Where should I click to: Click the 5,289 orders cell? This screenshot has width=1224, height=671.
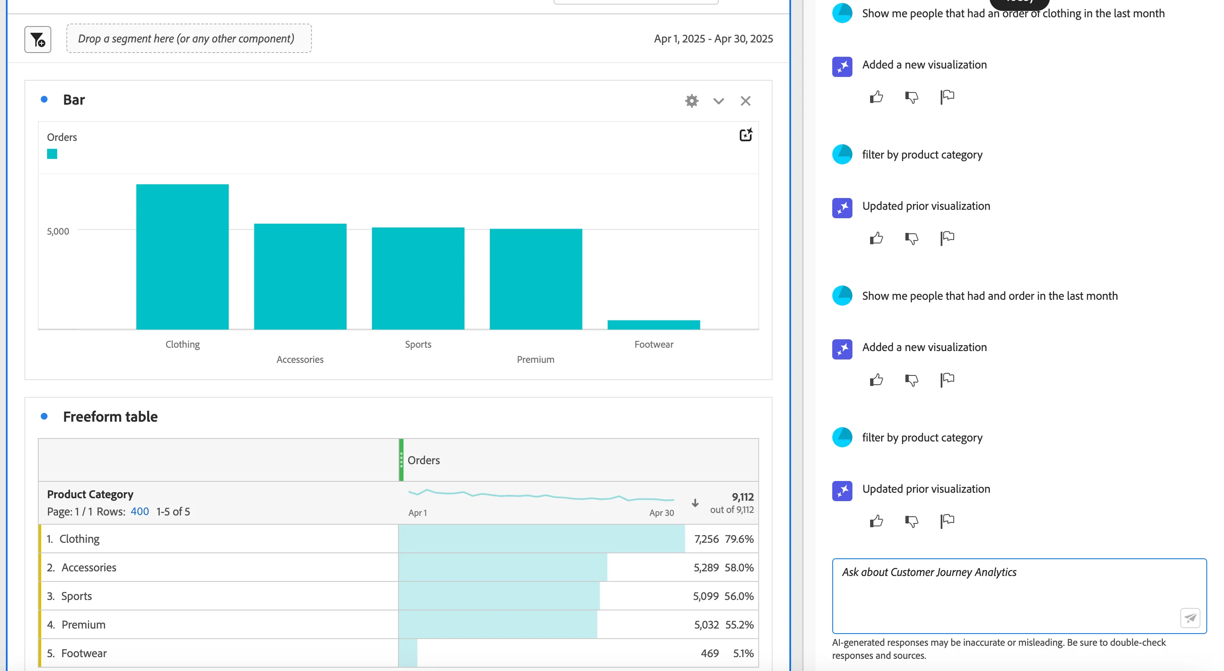pyautogui.click(x=579, y=568)
